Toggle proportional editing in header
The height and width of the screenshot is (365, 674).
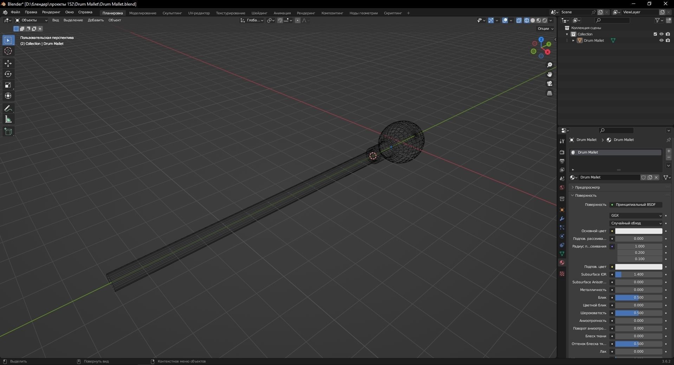tap(298, 20)
